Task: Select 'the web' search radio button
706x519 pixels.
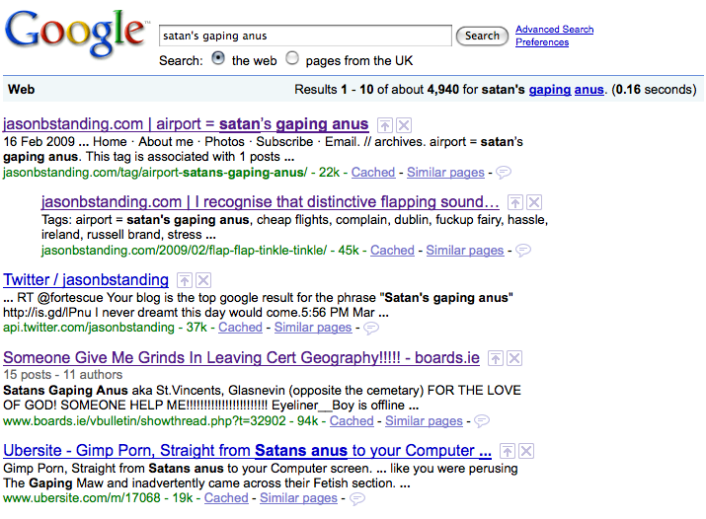Action: point(218,58)
